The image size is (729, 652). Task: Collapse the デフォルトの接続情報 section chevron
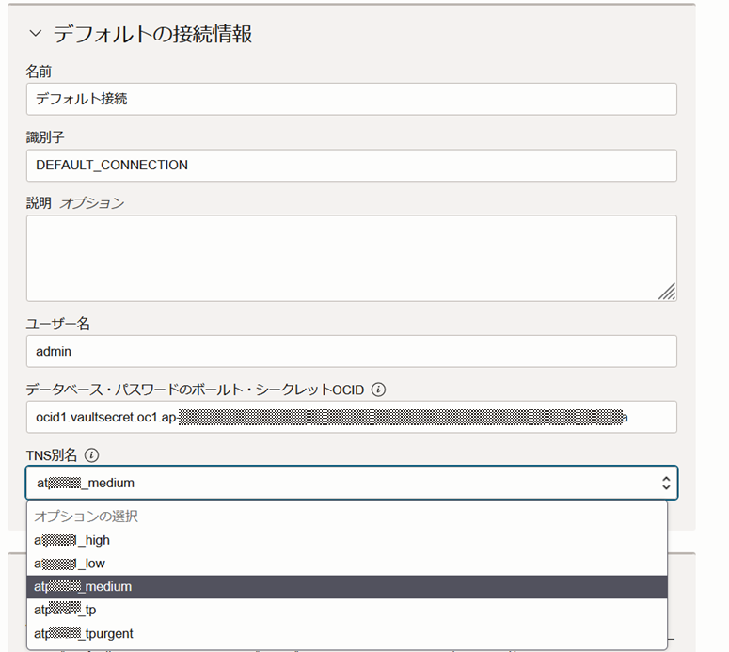pyautogui.click(x=36, y=34)
